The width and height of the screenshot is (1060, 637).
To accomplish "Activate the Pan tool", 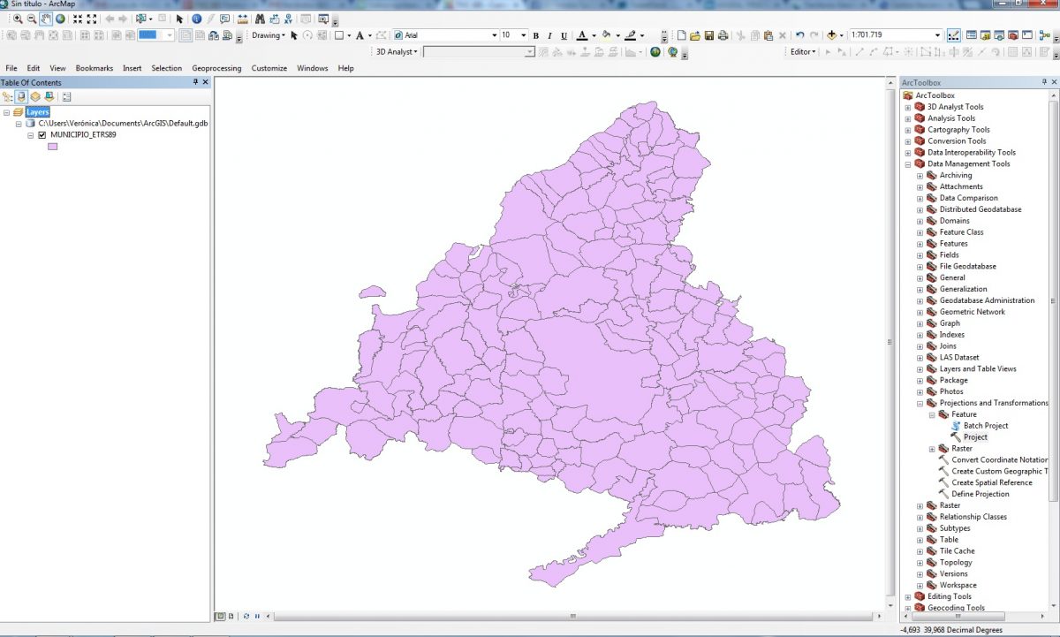I will click(46, 18).
